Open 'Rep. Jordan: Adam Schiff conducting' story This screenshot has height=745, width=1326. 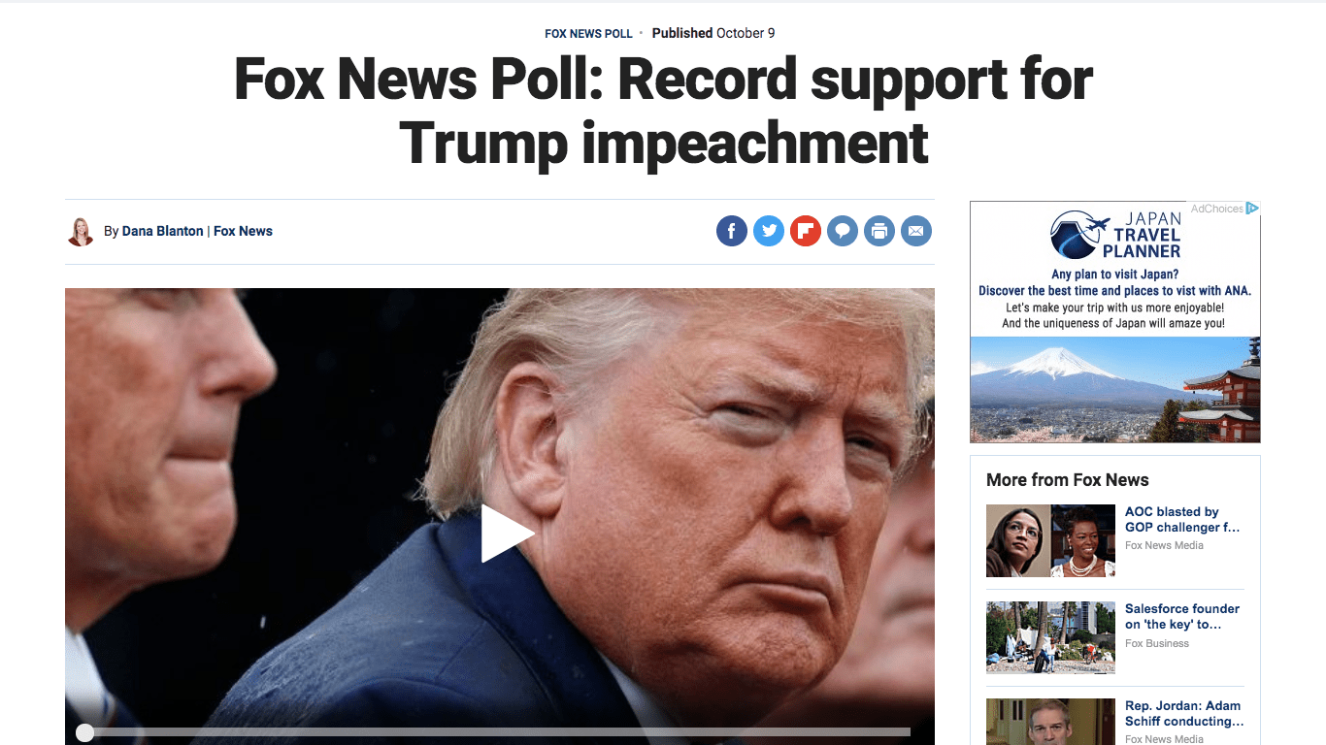[1184, 714]
